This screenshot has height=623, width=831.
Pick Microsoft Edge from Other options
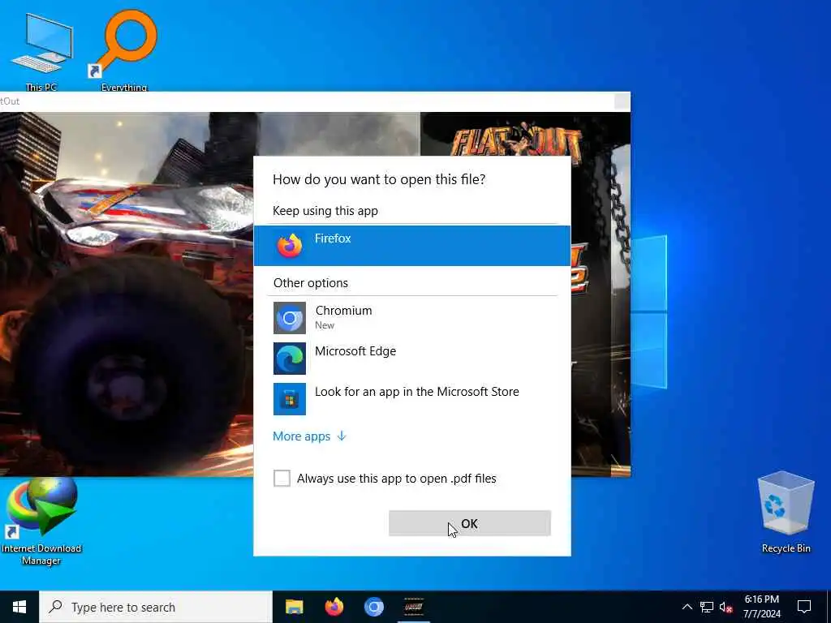click(411, 358)
